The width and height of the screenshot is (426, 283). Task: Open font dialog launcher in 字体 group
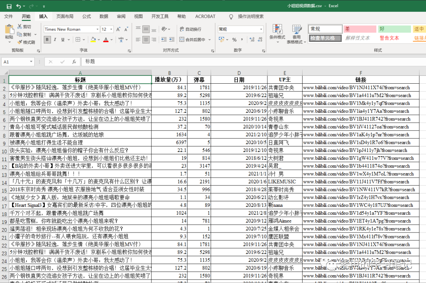129,51
